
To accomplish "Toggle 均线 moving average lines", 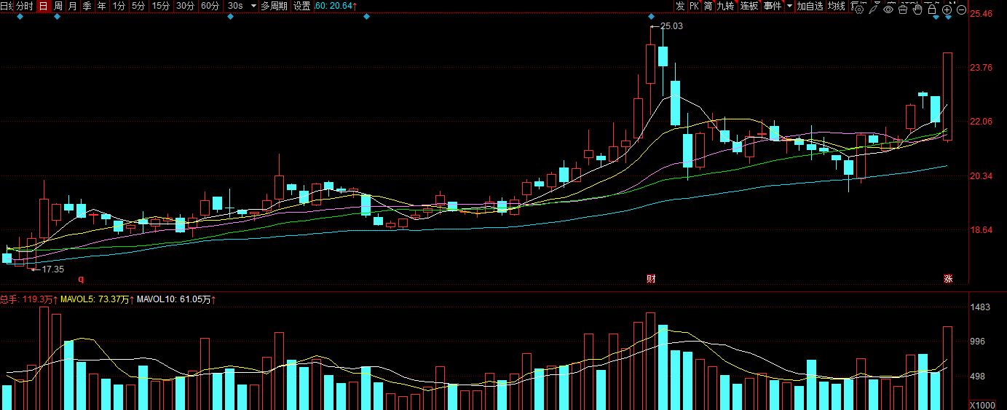I will 836,6.
